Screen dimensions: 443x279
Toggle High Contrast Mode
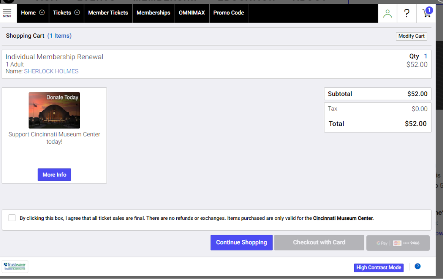coord(378,268)
